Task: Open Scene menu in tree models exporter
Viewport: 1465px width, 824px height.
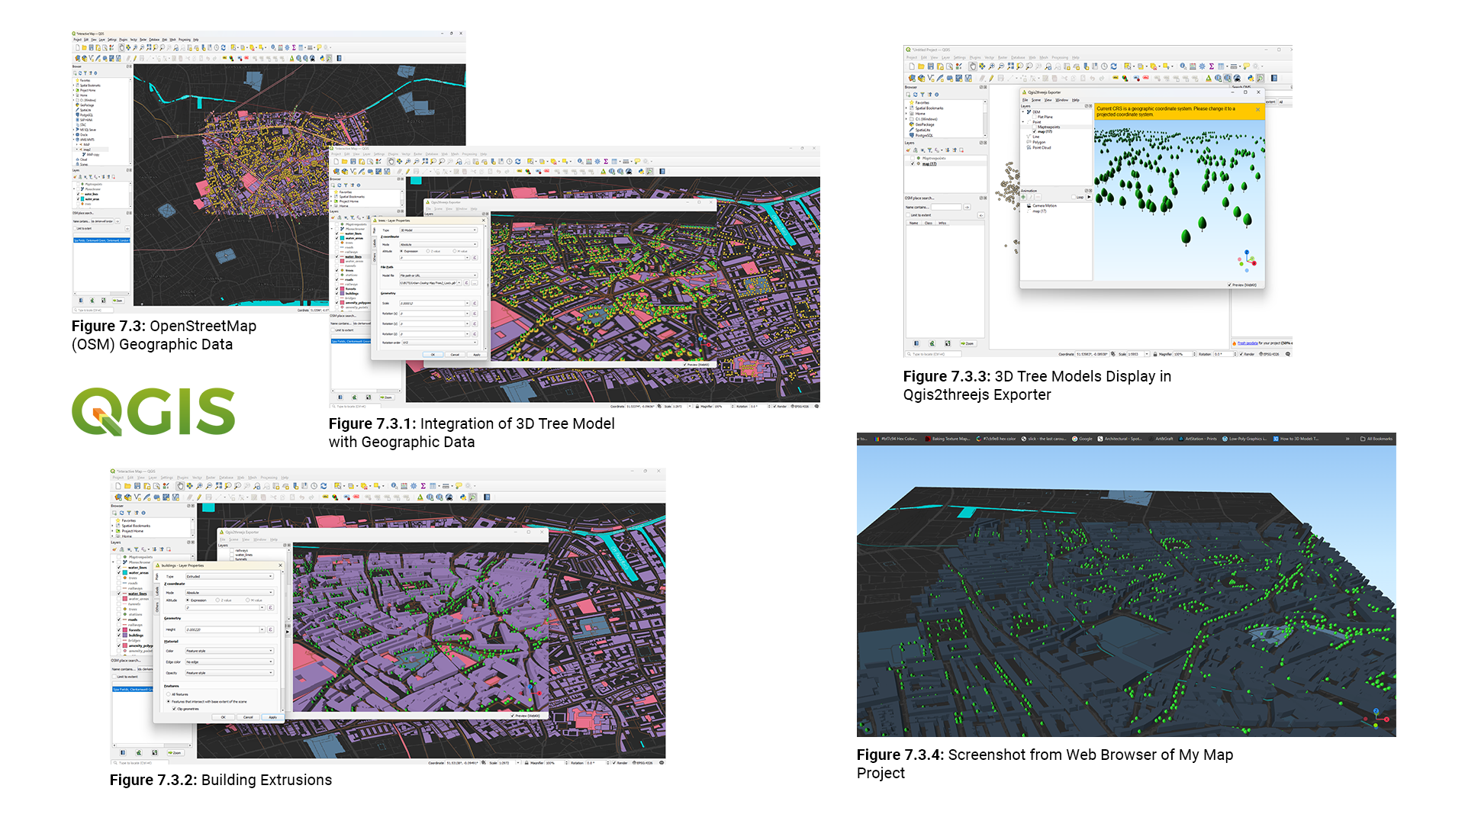Action: point(1036,100)
